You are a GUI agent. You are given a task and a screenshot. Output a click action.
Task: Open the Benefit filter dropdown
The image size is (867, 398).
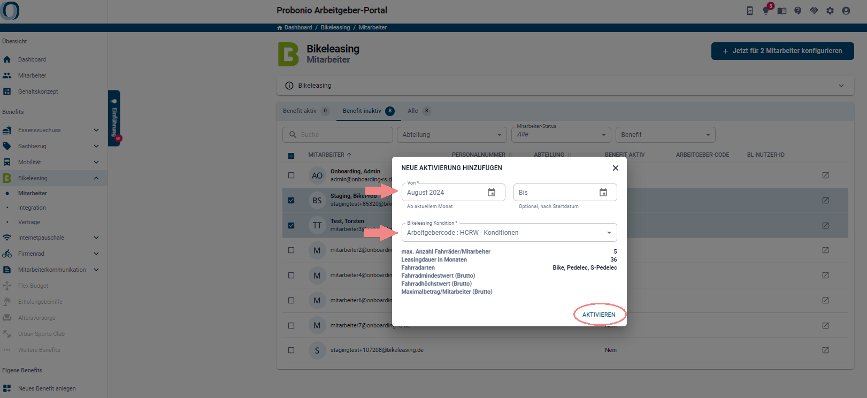pos(665,135)
